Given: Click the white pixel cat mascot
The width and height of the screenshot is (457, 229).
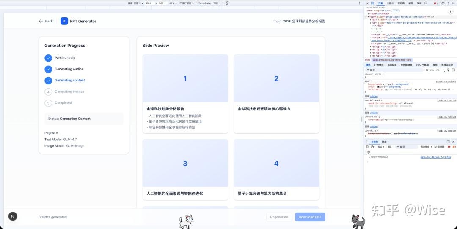Looking at the screenshot, I should 186,221.
